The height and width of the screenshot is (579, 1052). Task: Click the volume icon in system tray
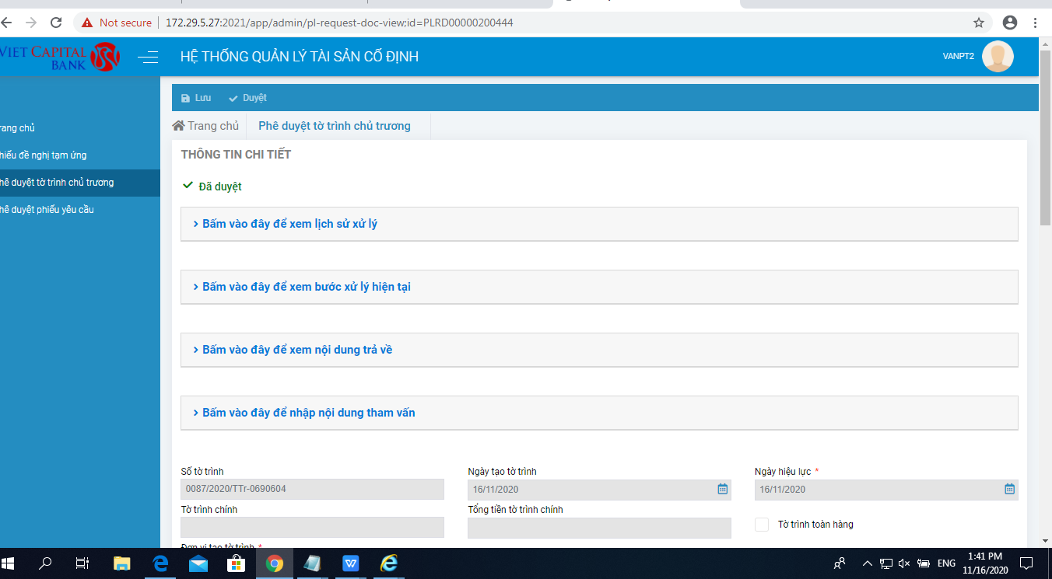pos(904,563)
